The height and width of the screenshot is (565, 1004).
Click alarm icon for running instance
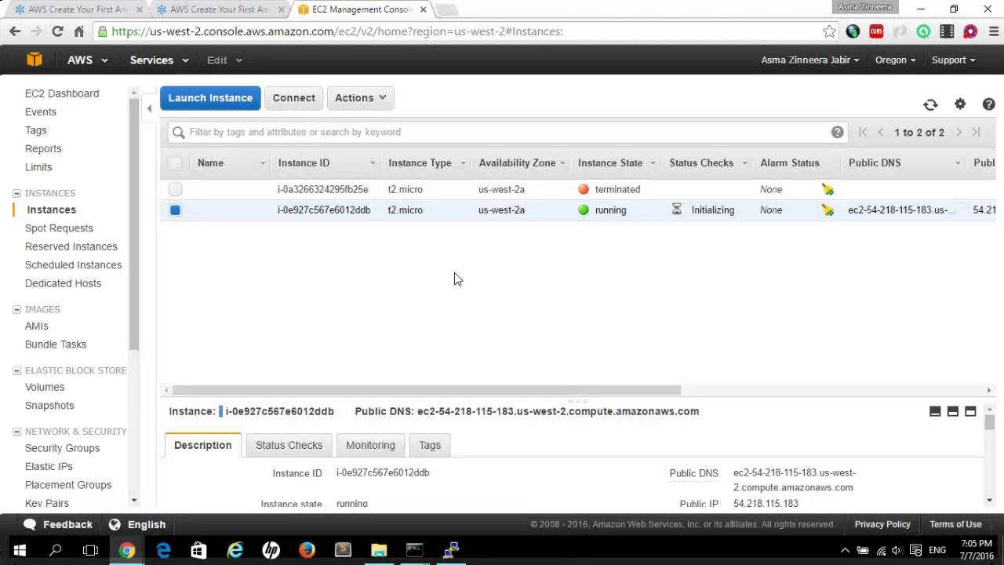(x=828, y=210)
